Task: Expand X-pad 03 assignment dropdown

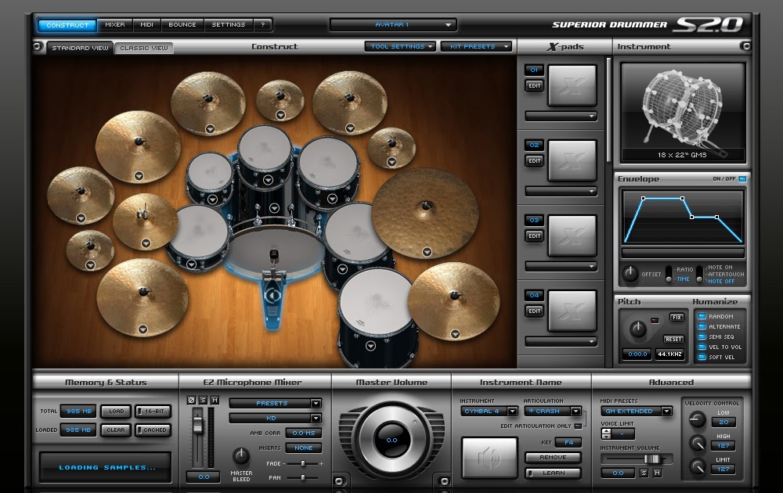Action: pyautogui.click(x=561, y=267)
